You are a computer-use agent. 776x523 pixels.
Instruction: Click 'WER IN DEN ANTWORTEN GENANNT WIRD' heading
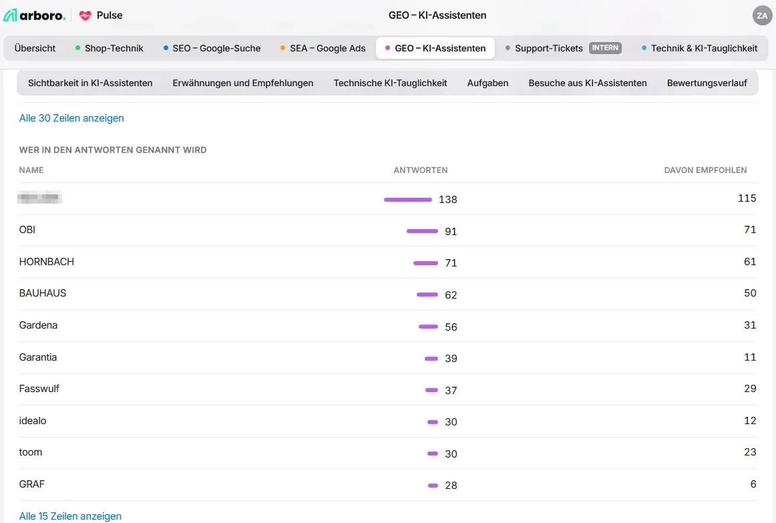tap(113, 150)
